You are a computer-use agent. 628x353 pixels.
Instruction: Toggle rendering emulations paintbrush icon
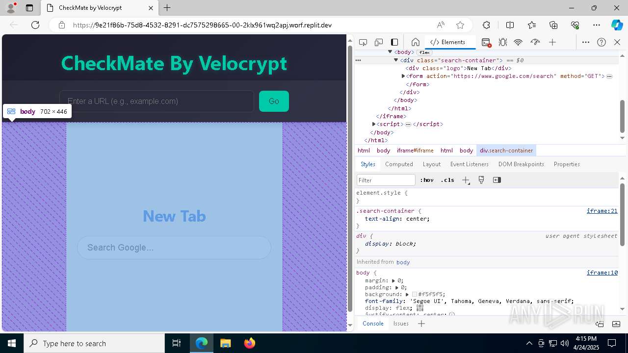[481, 180]
